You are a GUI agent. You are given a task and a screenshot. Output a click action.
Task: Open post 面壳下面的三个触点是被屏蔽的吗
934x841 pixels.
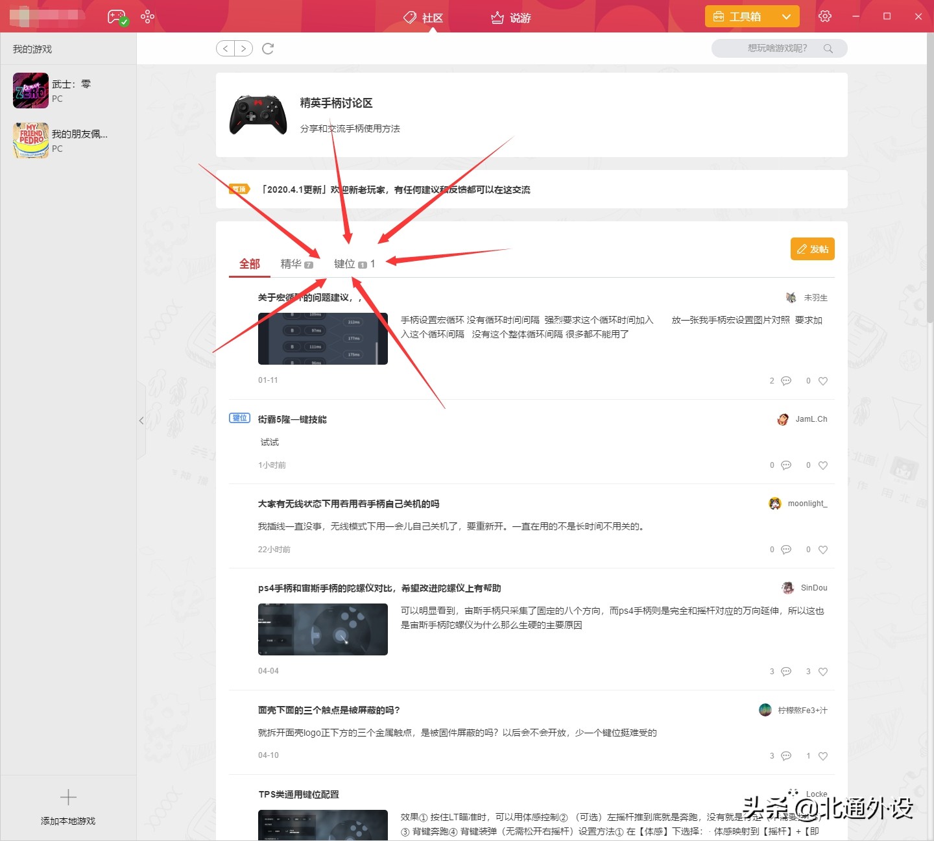click(x=329, y=710)
